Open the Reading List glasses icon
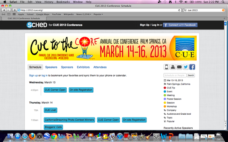This screenshot has height=142, width=228. pyautogui.click(x=3, y=14)
